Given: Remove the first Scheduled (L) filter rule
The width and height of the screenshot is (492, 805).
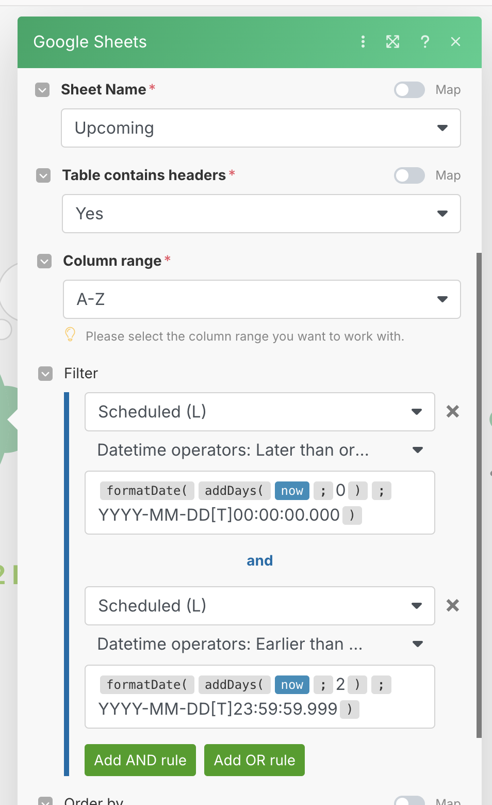Looking at the screenshot, I should 453,411.
